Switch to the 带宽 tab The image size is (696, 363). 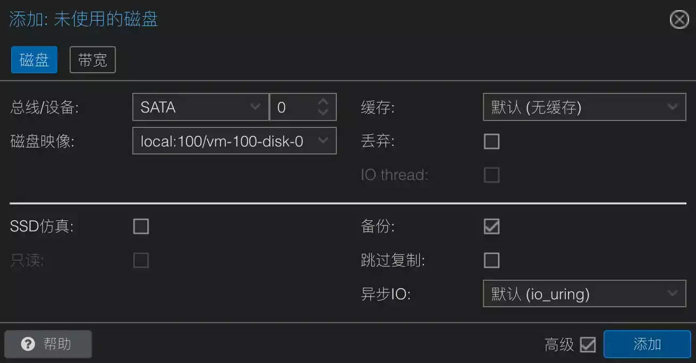coord(92,60)
